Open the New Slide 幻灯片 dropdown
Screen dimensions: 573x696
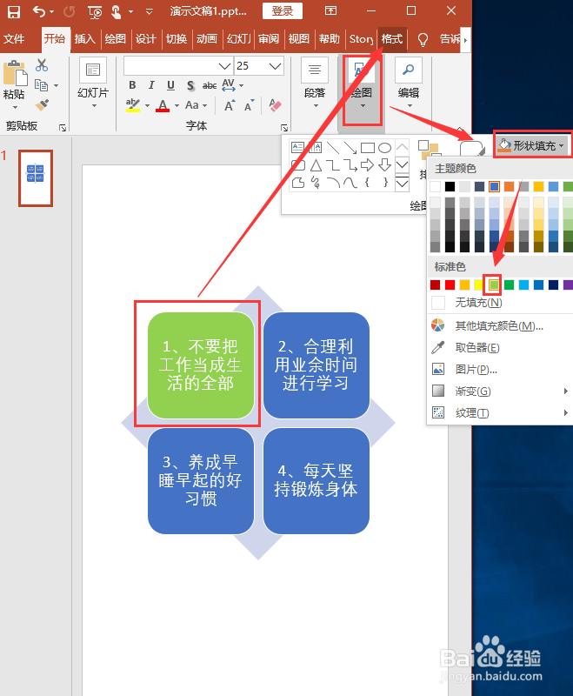[94, 105]
